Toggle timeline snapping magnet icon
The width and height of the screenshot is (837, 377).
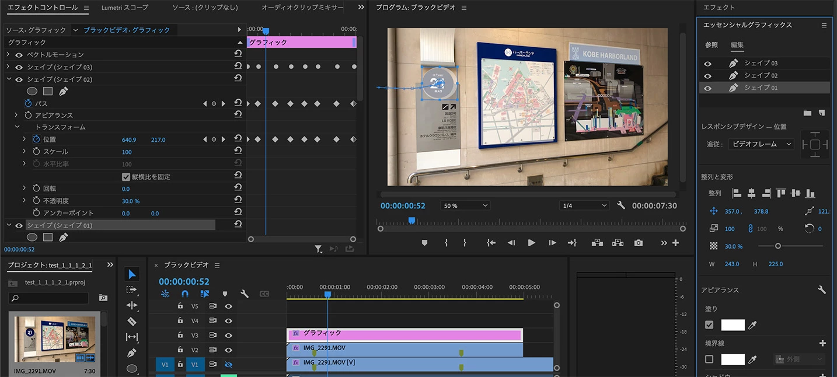click(x=185, y=294)
